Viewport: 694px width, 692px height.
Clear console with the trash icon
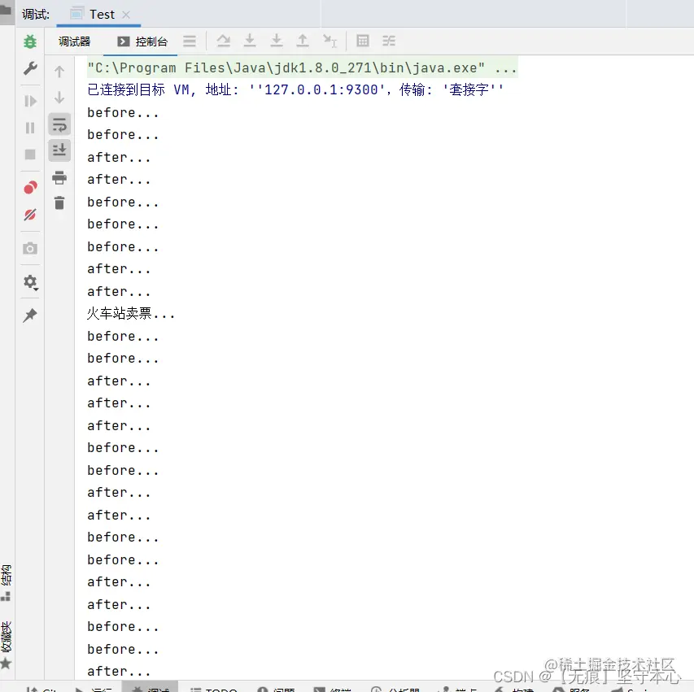tap(59, 203)
